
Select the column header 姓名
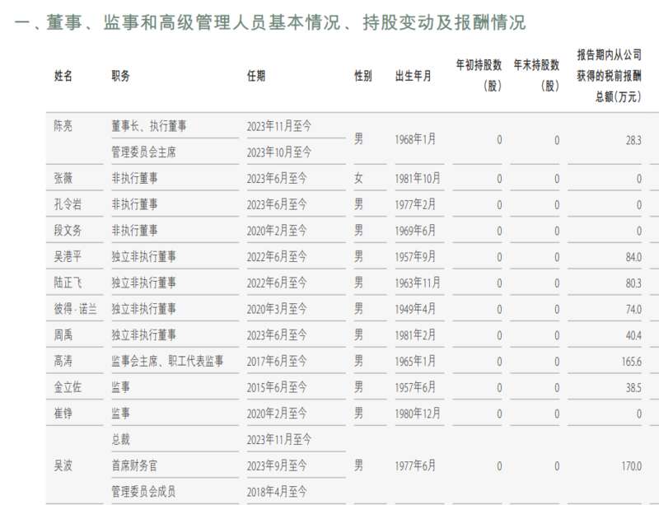click(63, 76)
